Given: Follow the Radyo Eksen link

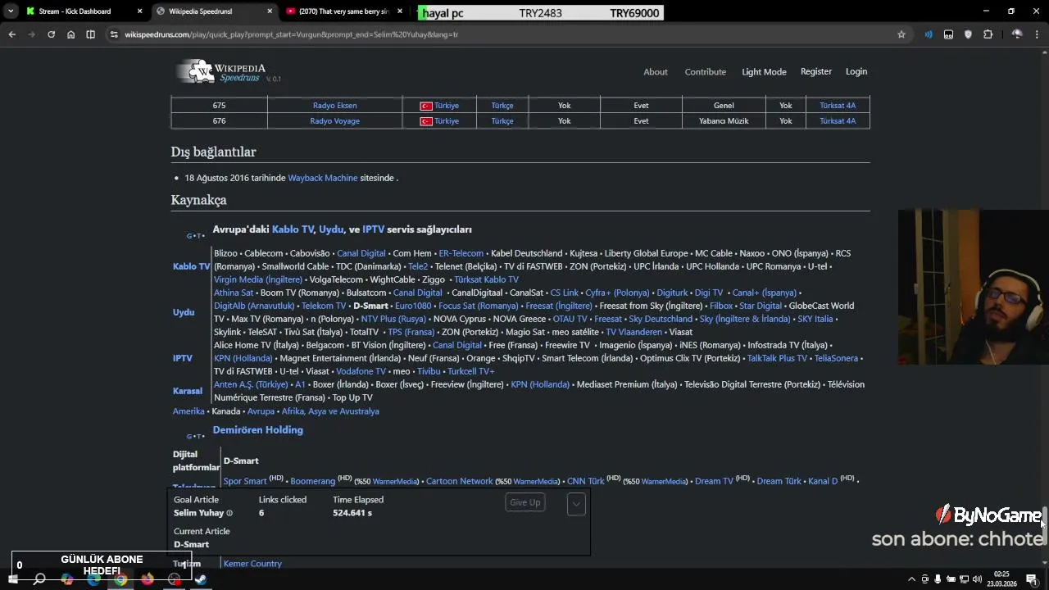Looking at the screenshot, I should [334, 106].
